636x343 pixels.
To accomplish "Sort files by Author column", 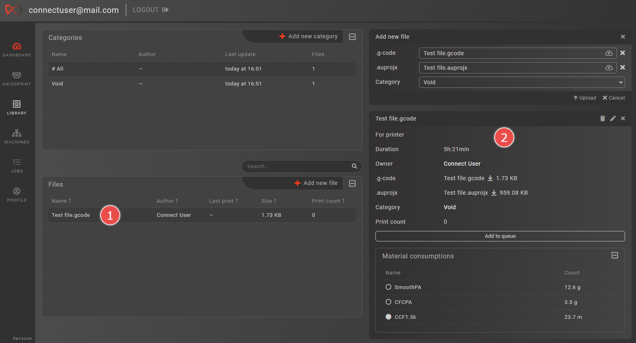I will coord(167,201).
